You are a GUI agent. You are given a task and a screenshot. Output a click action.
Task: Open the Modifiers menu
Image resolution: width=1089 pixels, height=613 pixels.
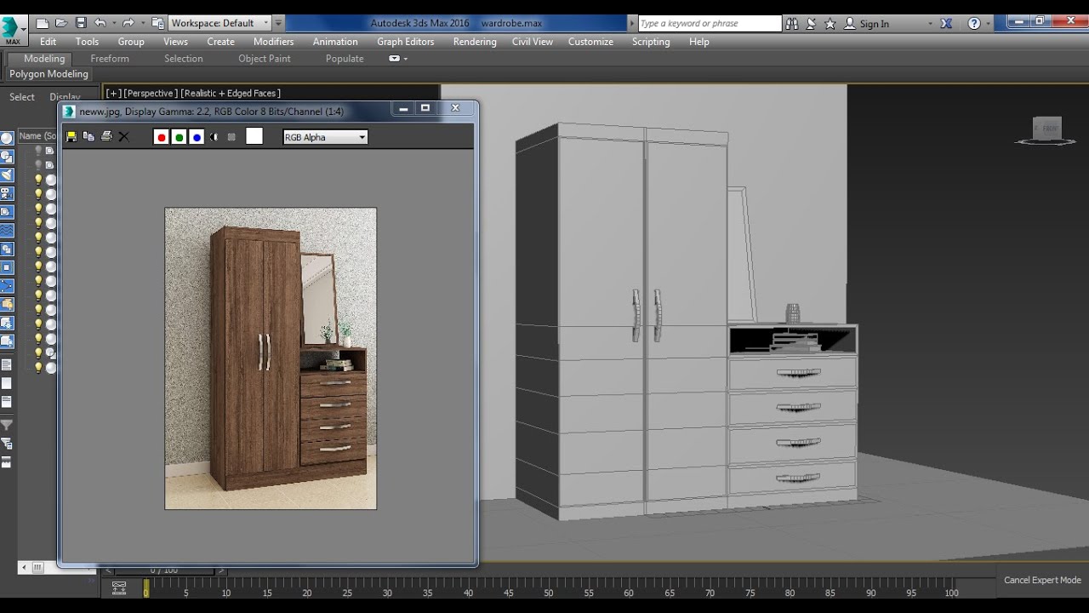273,42
